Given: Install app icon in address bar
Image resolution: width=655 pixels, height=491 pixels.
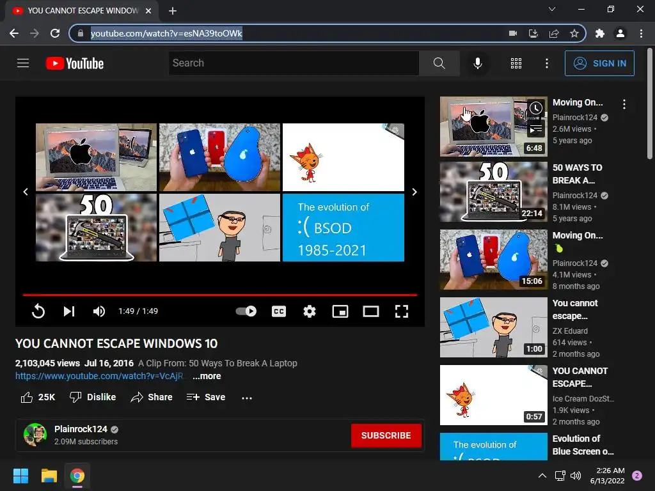Looking at the screenshot, I should pos(533,33).
